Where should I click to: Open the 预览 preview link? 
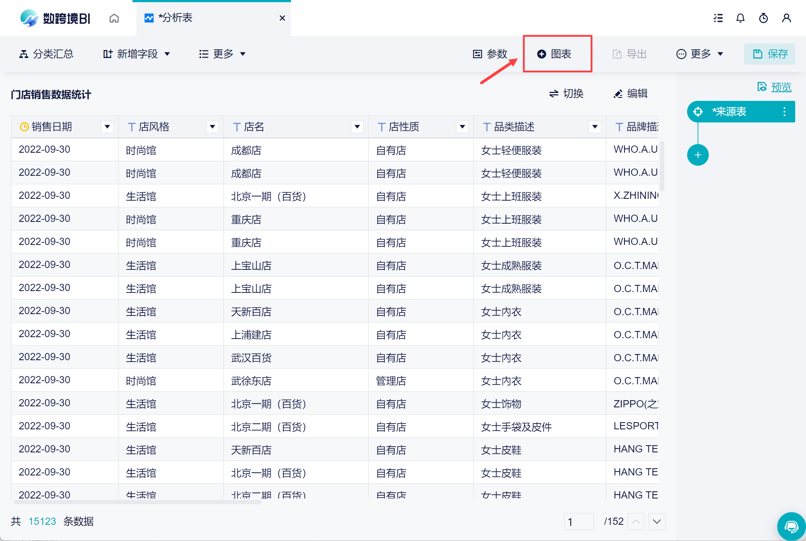pyautogui.click(x=781, y=87)
